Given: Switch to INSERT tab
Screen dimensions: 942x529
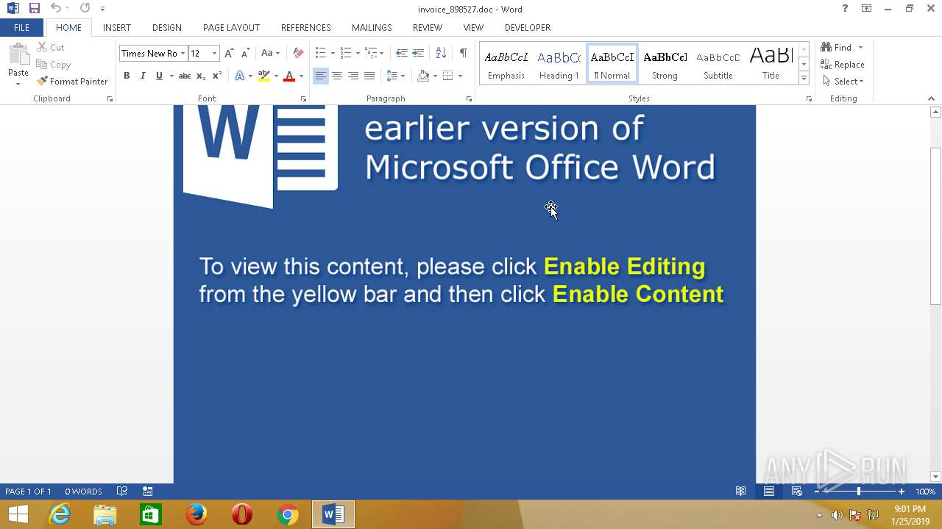Looking at the screenshot, I should 117,28.
